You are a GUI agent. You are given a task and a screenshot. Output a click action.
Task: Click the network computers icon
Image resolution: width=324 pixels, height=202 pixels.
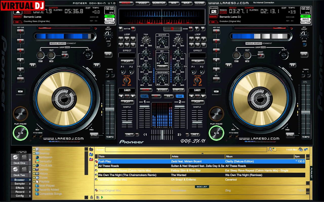coord(306,149)
